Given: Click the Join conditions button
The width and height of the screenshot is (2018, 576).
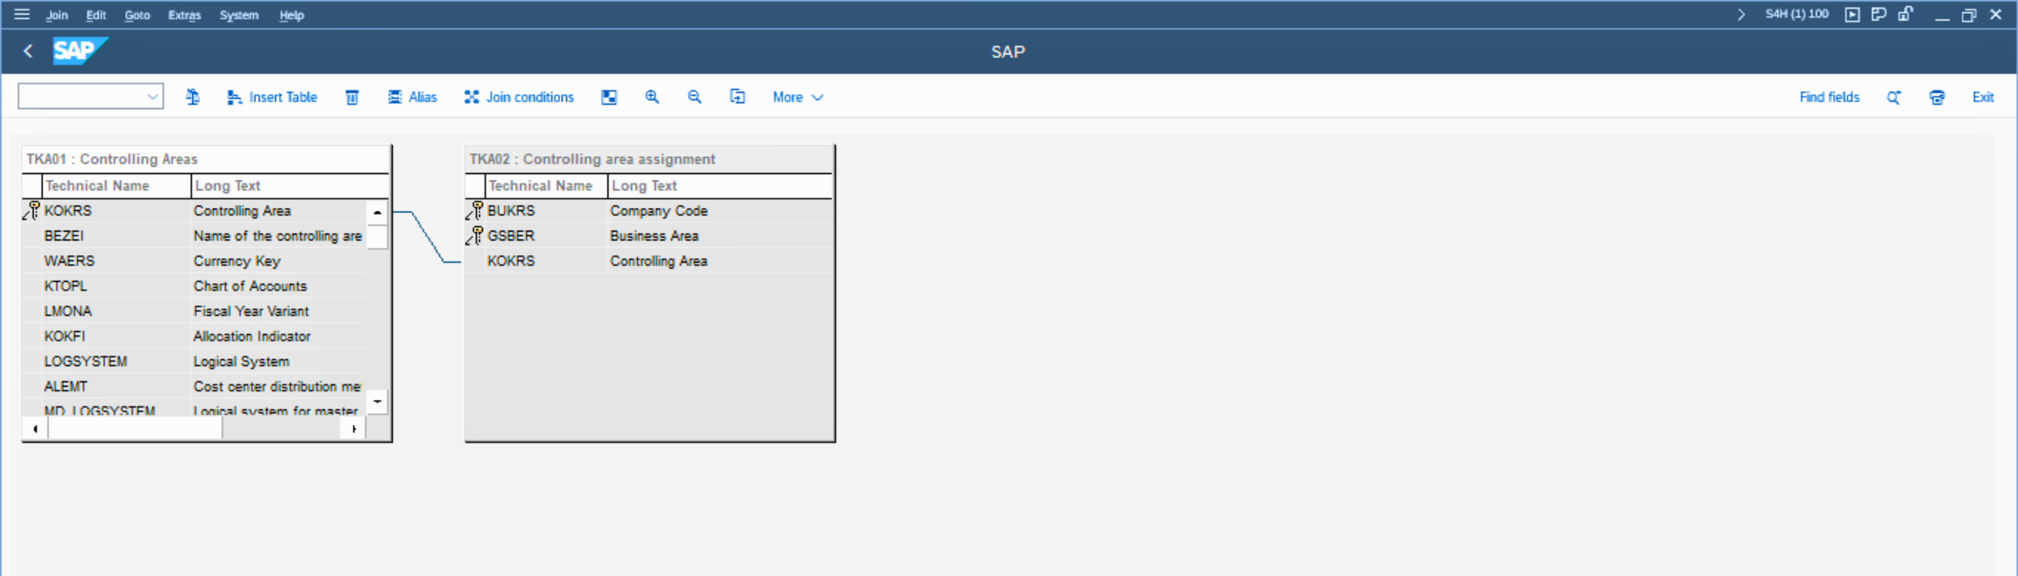Looking at the screenshot, I should tap(518, 97).
